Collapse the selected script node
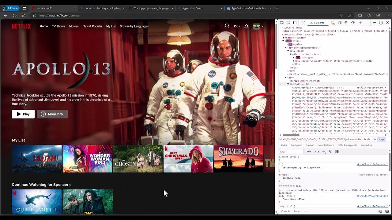The height and width of the screenshot is (220, 392). click(x=288, y=84)
